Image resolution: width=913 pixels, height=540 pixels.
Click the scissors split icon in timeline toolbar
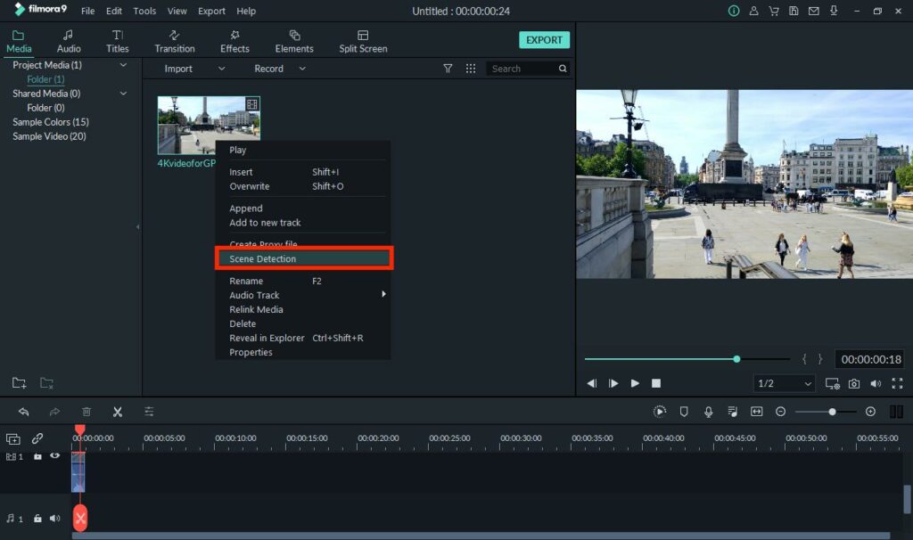[x=117, y=412]
